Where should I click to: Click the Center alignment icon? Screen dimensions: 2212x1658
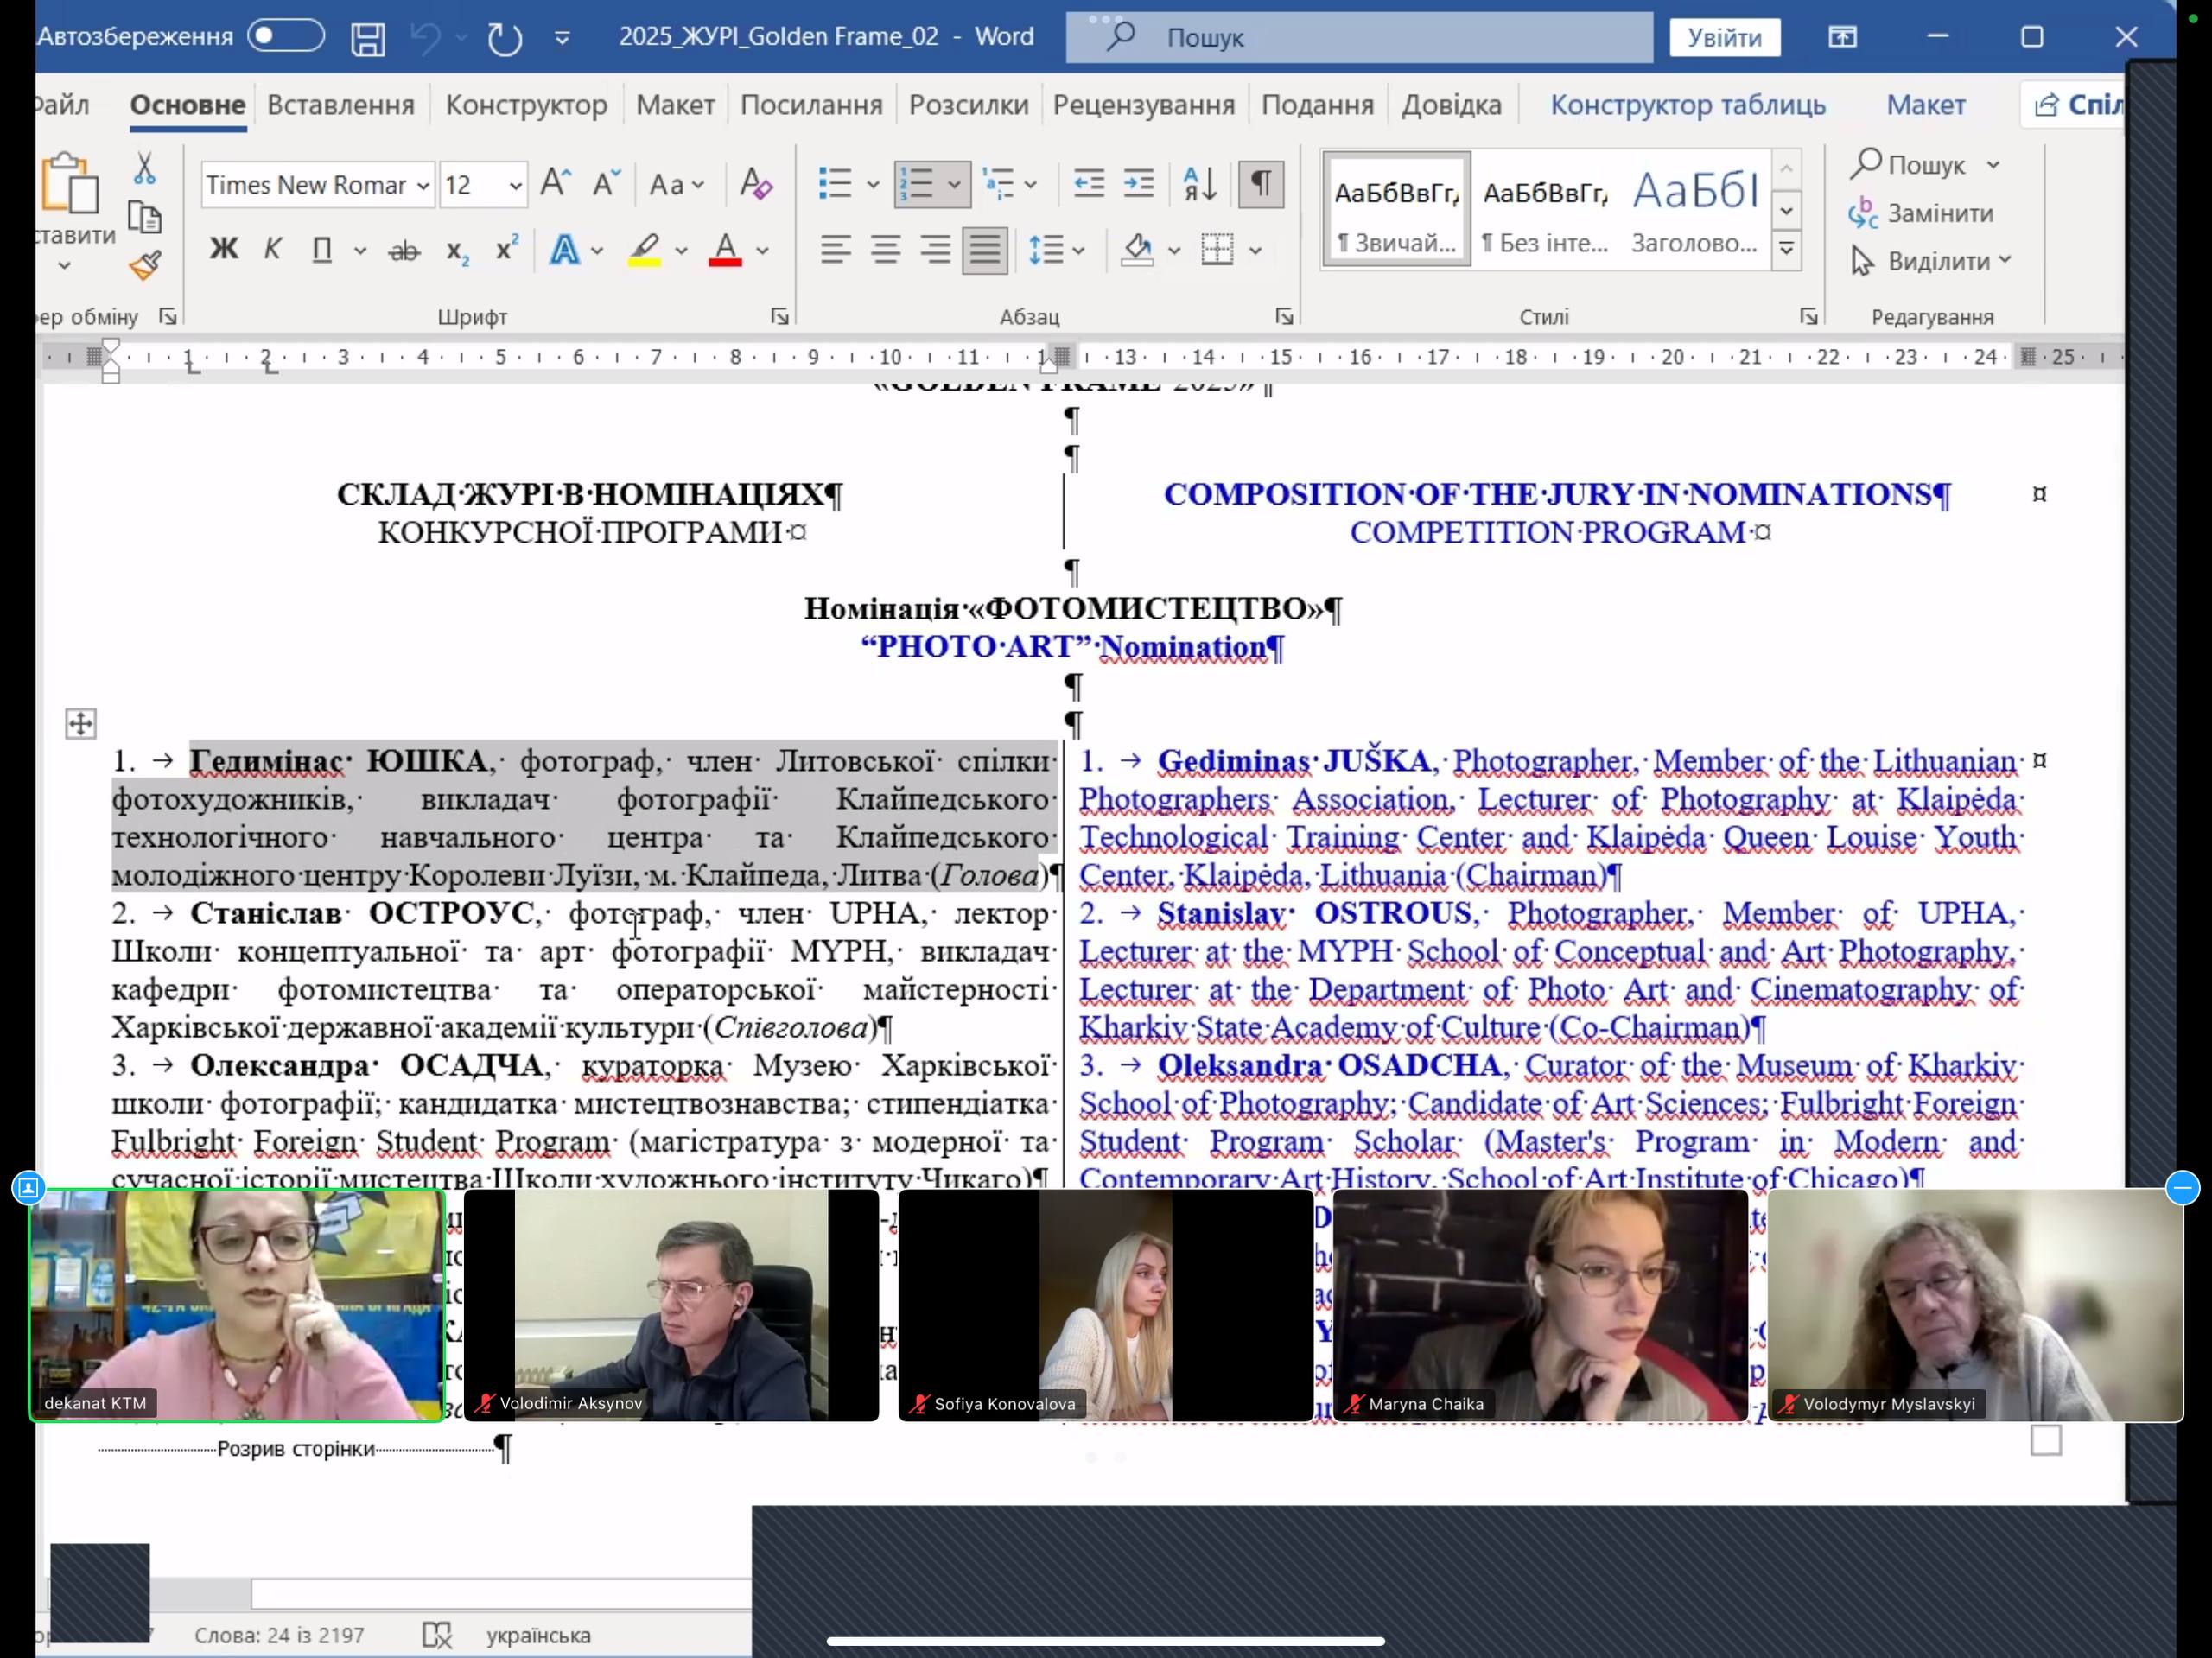885,249
